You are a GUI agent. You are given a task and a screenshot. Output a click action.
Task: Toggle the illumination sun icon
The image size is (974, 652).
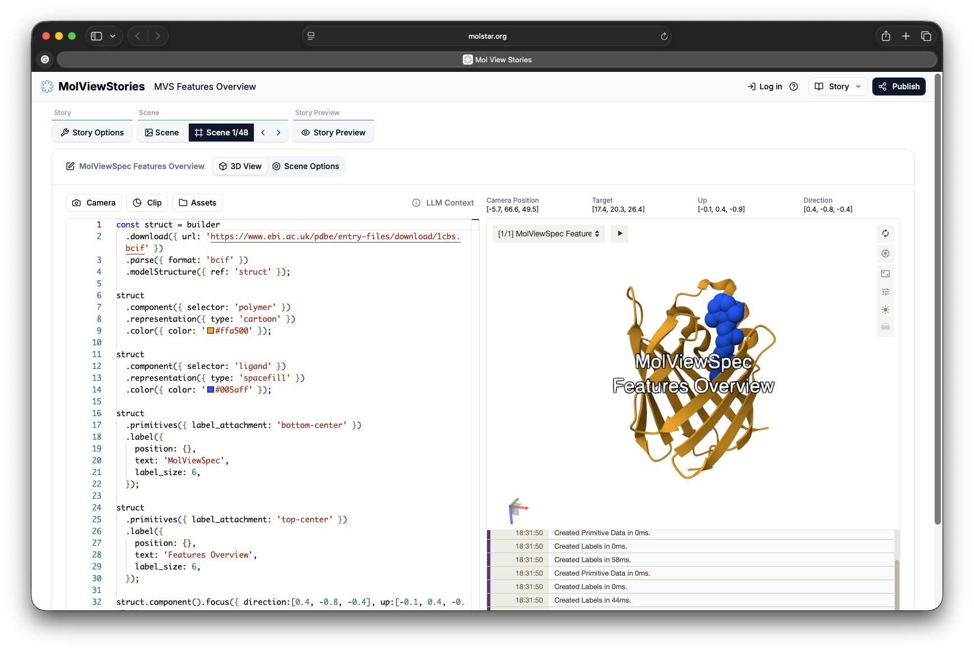885,310
